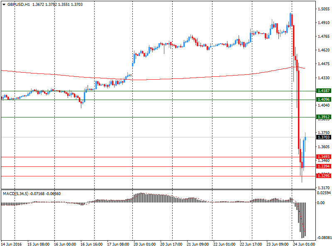Open the chart menu triangle beside GBPUSD,H1
332x249 pixels.
point(4,5)
